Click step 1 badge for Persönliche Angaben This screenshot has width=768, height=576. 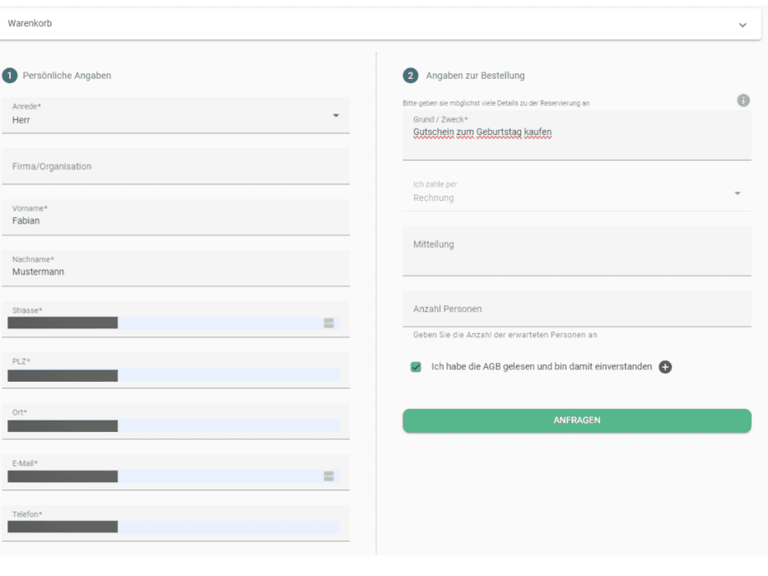pyautogui.click(x=9, y=76)
